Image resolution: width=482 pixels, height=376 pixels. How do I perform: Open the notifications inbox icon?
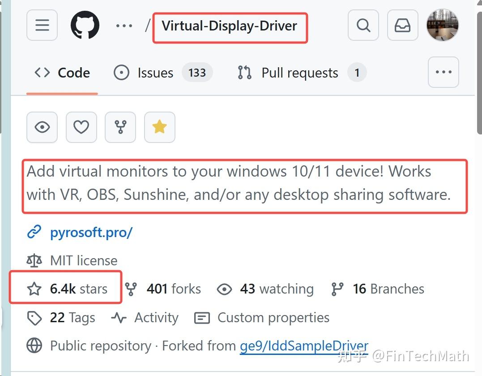click(x=402, y=25)
